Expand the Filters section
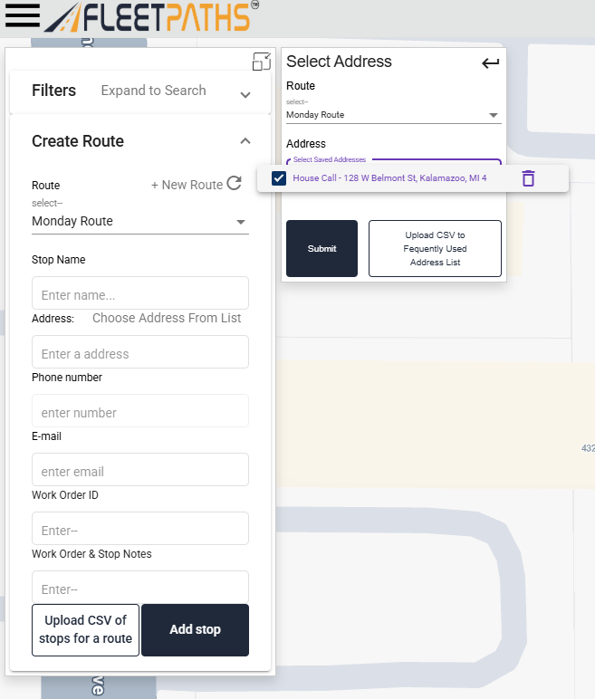Viewport: 595px width, 699px height. tap(245, 95)
